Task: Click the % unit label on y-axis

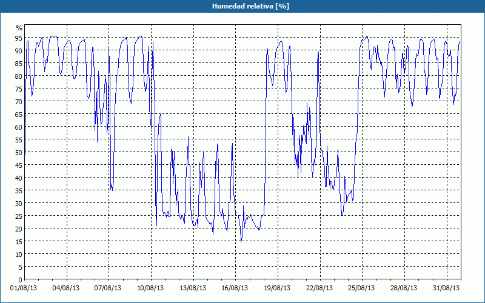Action: tap(19, 28)
